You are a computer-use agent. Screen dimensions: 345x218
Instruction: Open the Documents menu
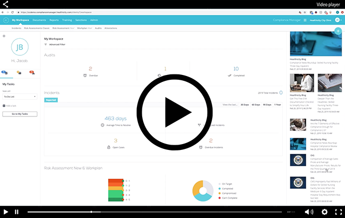tap(39, 20)
